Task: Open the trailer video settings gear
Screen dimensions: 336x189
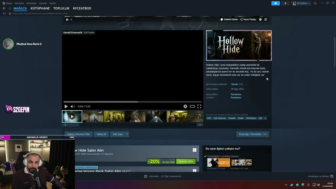Action: pos(185,106)
